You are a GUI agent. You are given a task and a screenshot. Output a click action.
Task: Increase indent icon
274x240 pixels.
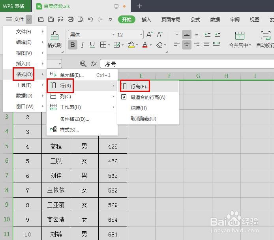(218, 34)
